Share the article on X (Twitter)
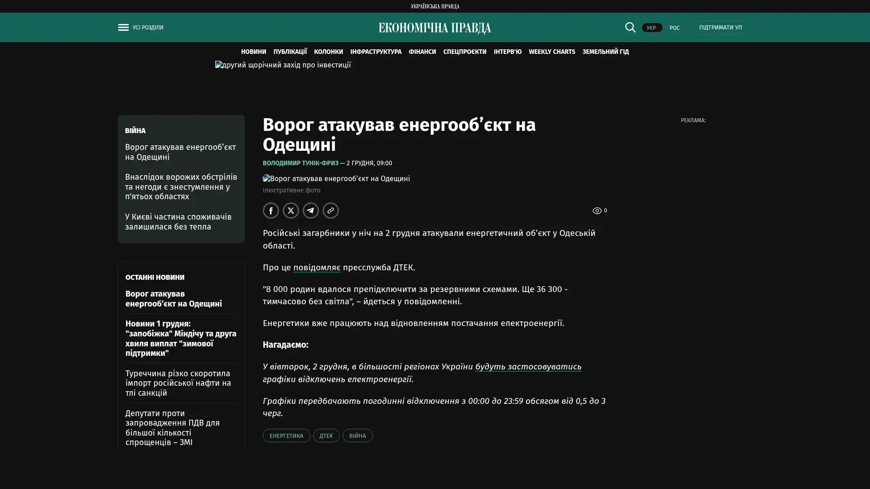 pyautogui.click(x=291, y=211)
